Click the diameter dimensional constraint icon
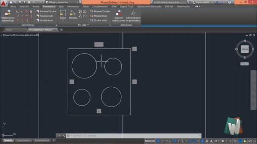 click(x=85, y=12)
